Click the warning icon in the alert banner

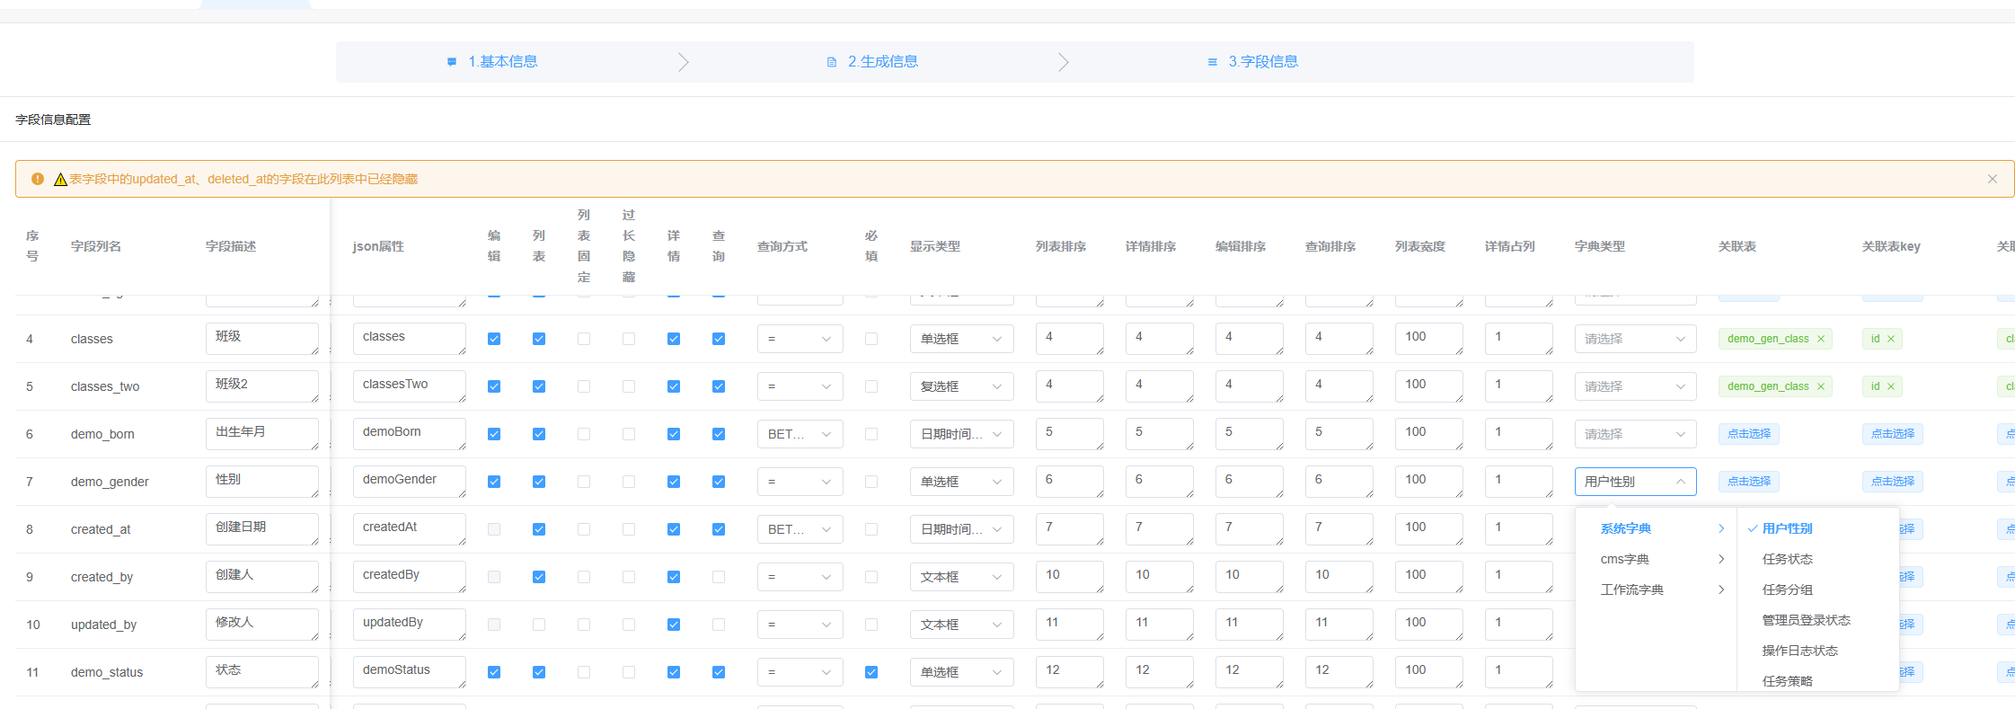click(38, 179)
